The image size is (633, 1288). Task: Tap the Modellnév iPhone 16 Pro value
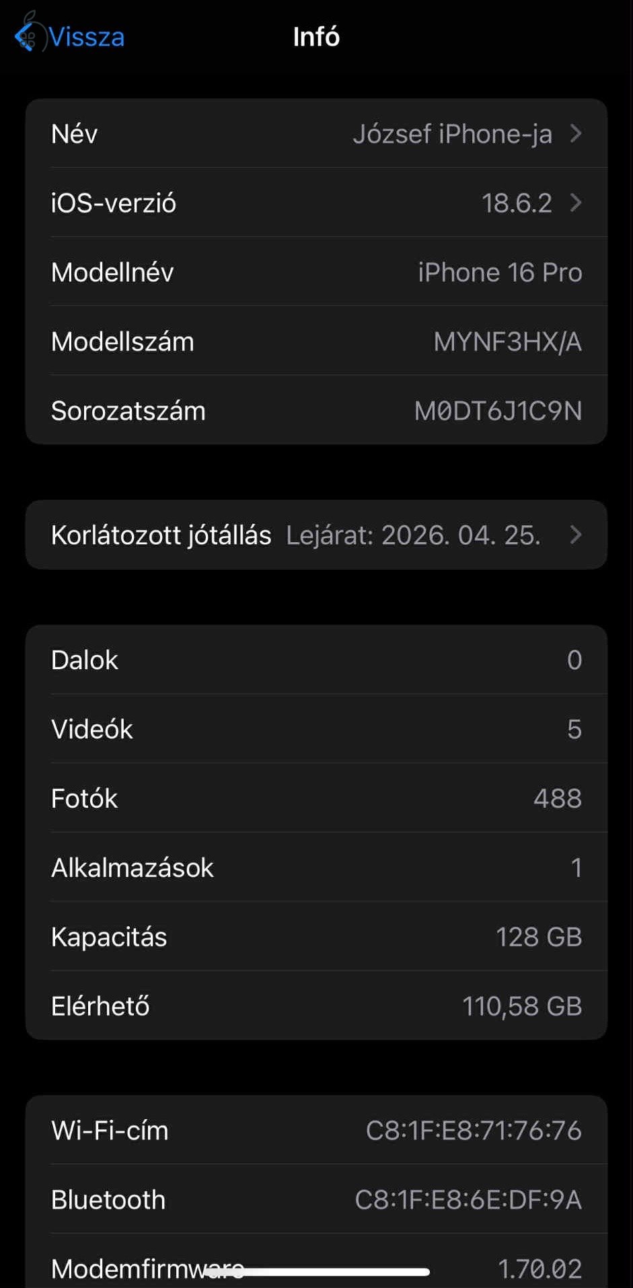tap(500, 272)
